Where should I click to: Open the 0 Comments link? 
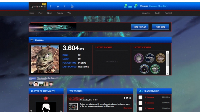(x=74, y=100)
